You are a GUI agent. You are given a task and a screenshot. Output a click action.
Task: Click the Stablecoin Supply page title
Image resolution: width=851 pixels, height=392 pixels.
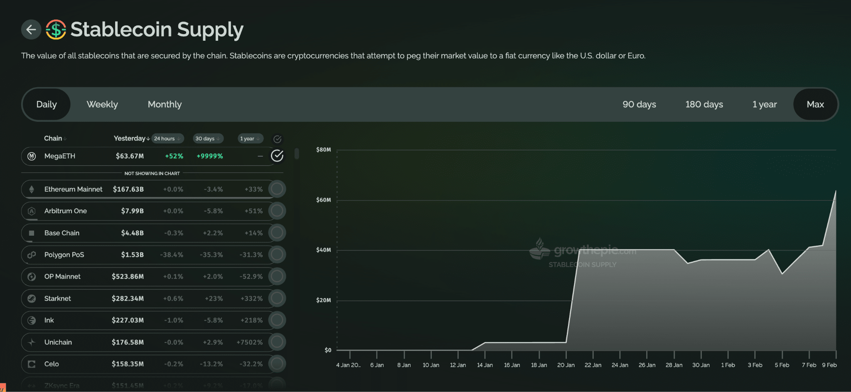point(157,30)
